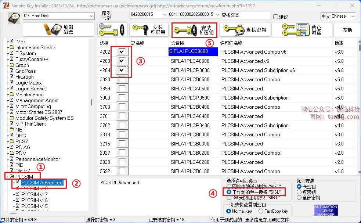This screenshot has width=361, height=223.
Task: Click Graph folder icon in tree
Action: click(12, 65)
